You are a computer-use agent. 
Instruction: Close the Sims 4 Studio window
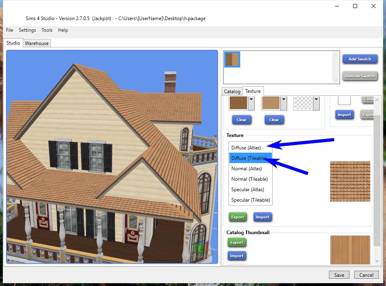(x=374, y=6)
